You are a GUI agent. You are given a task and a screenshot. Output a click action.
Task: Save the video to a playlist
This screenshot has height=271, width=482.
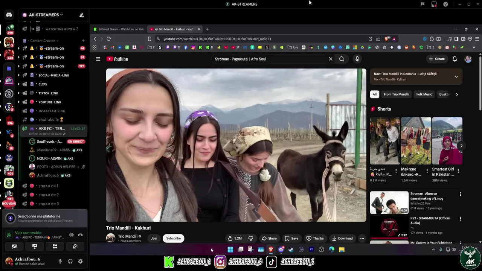pyautogui.click(x=291, y=238)
